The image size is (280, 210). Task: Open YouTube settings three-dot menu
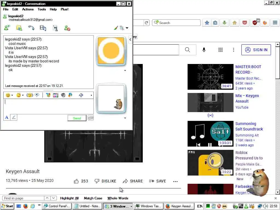click(234, 50)
